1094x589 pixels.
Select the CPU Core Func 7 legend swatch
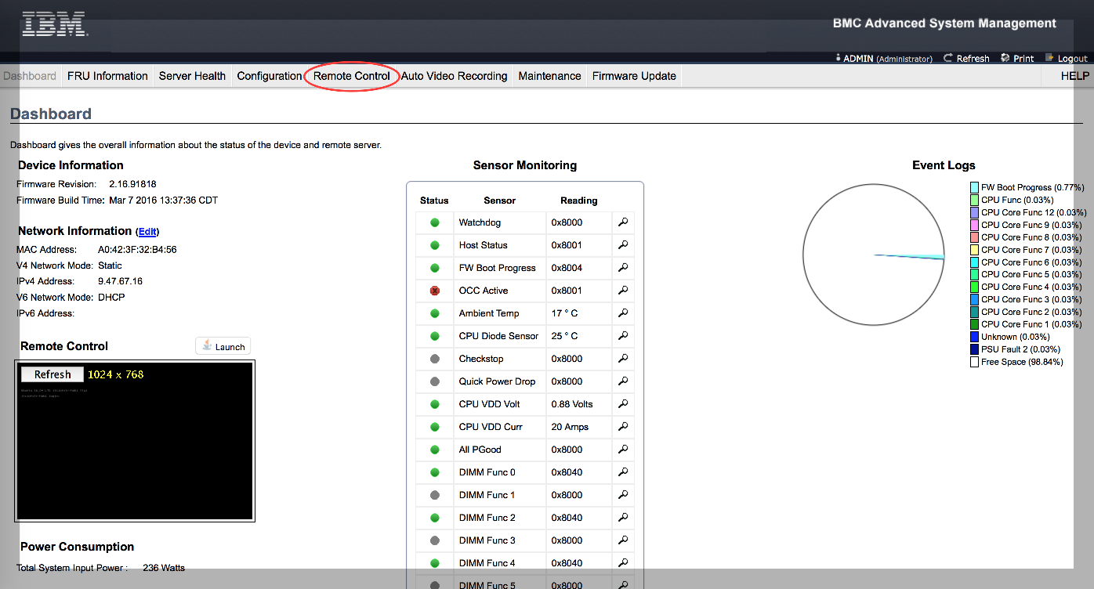[x=975, y=250]
